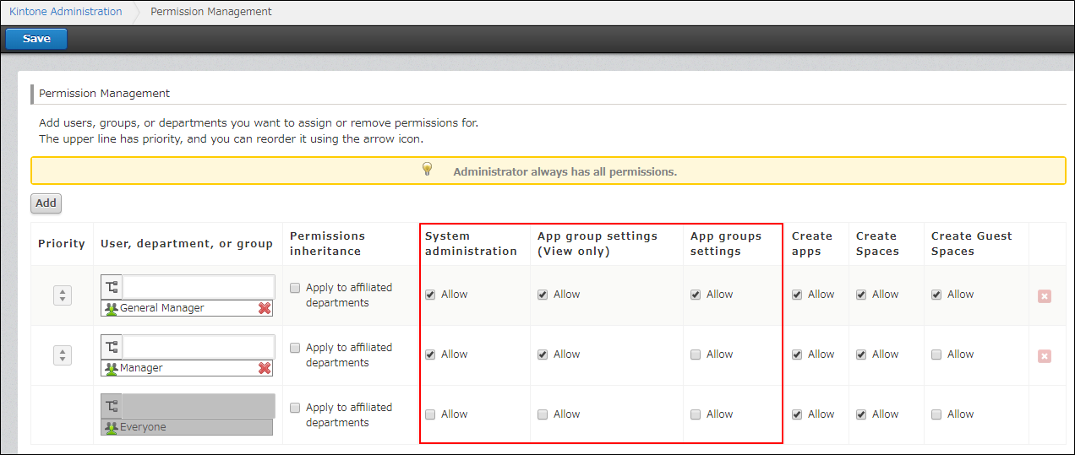The image size is (1075, 455).
Task: Go to Kintone Administration breadcrumb
Action: point(65,12)
